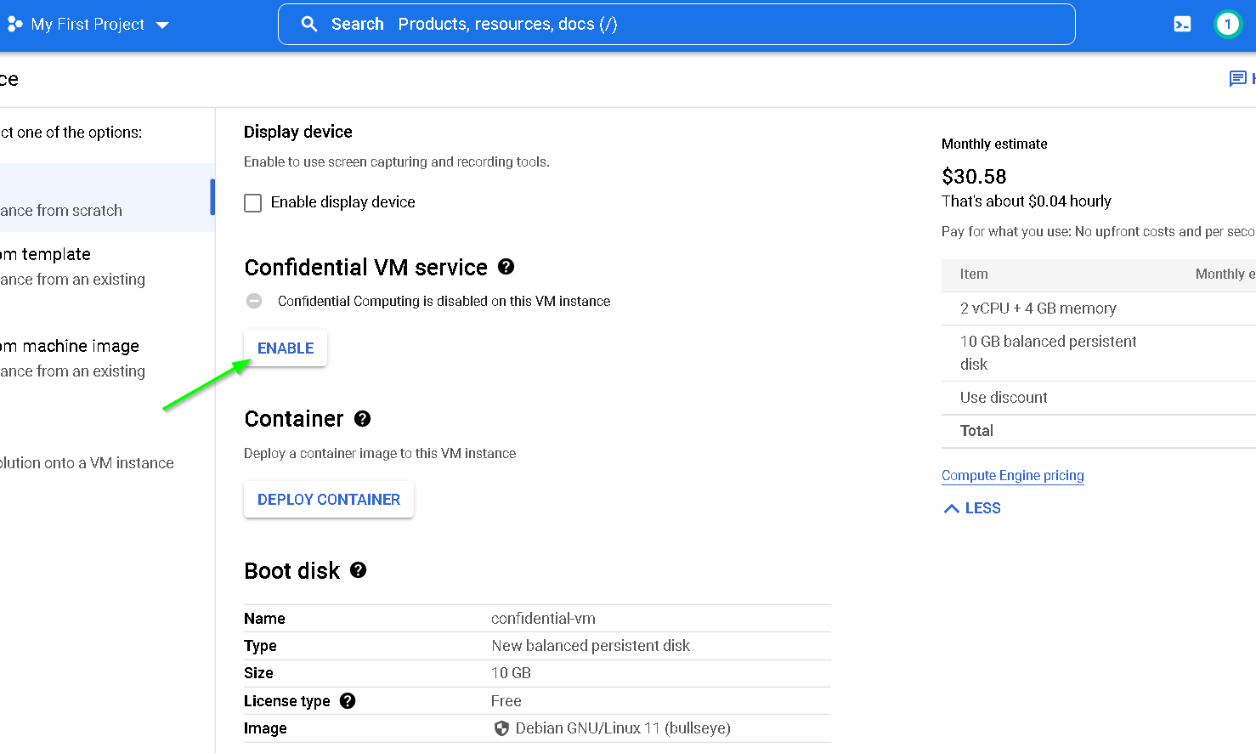The width and height of the screenshot is (1256, 753).
Task: Open help icon beside Boot disk
Action: [359, 569]
